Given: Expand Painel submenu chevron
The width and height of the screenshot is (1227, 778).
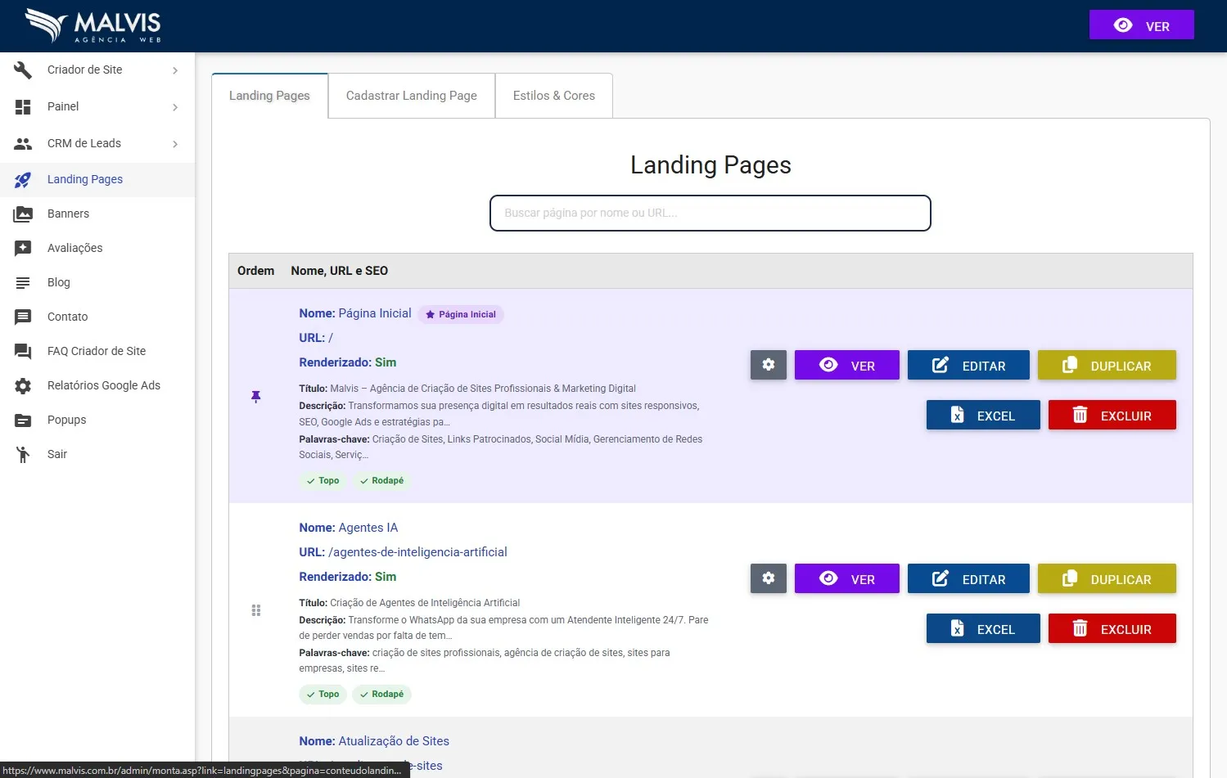Looking at the screenshot, I should click(175, 107).
